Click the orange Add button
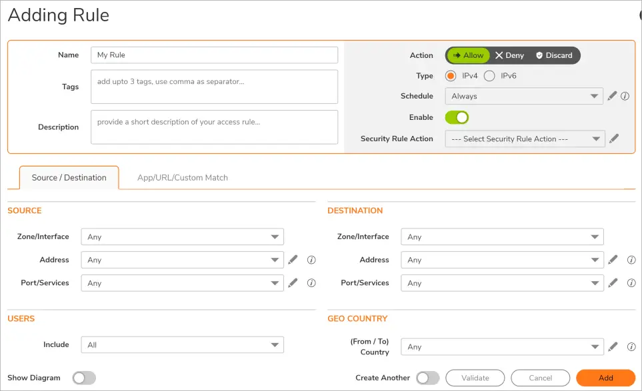The image size is (642, 391). 605,378
